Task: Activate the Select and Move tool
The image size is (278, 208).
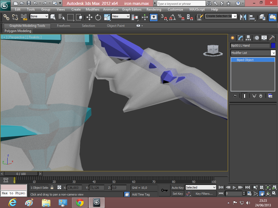Action: tap(89, 17)
